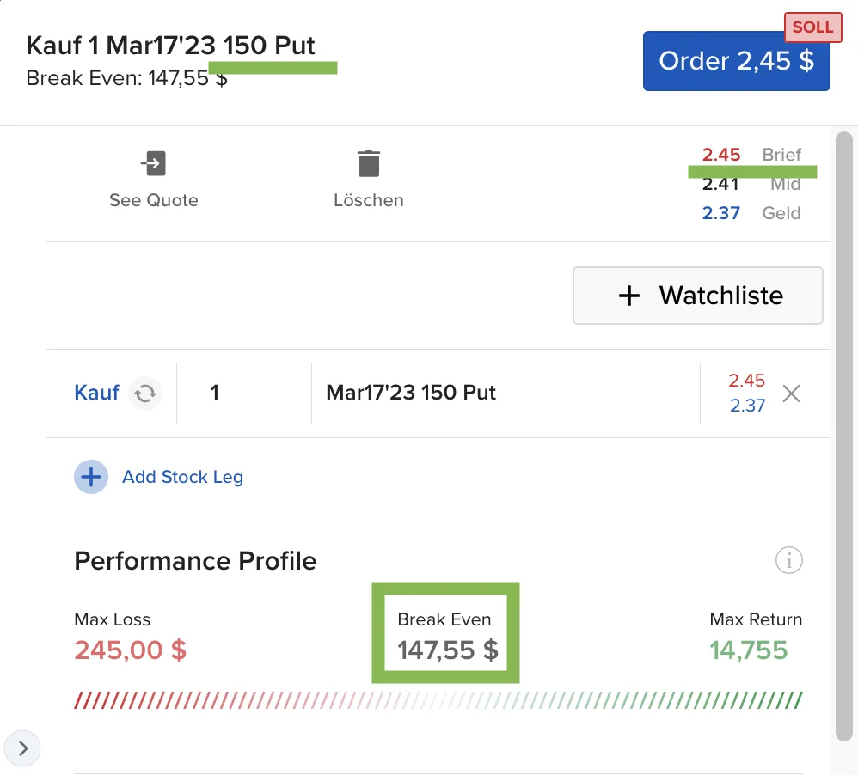
Task: Click the plus icon for Add Stock Leg
Action: tap(91, 477)
